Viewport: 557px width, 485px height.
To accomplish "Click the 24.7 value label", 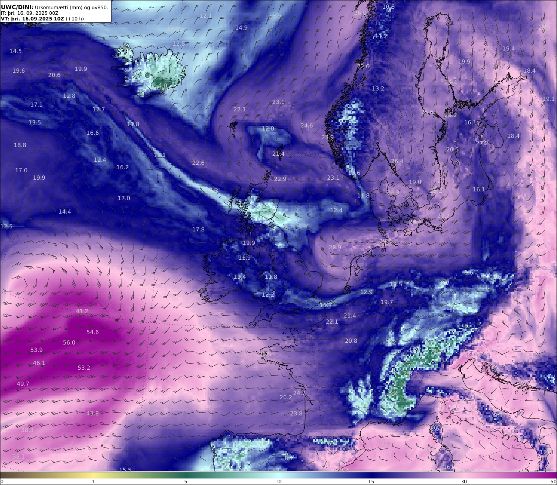I will [299, 393].
